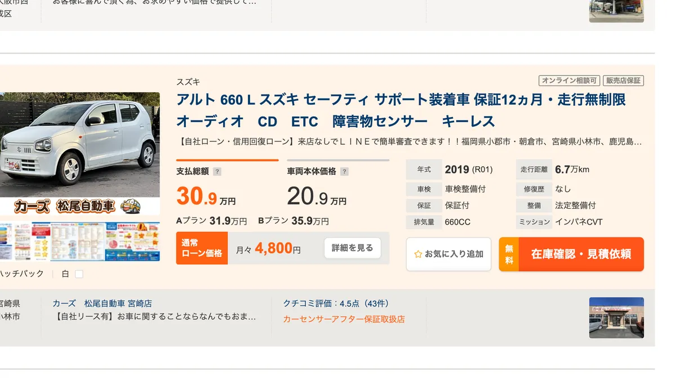This screenshot has width=676, height=380.
Task: Click the カーズ 松尾自動車 dealer banner logo
Action: tap(79, 206)
